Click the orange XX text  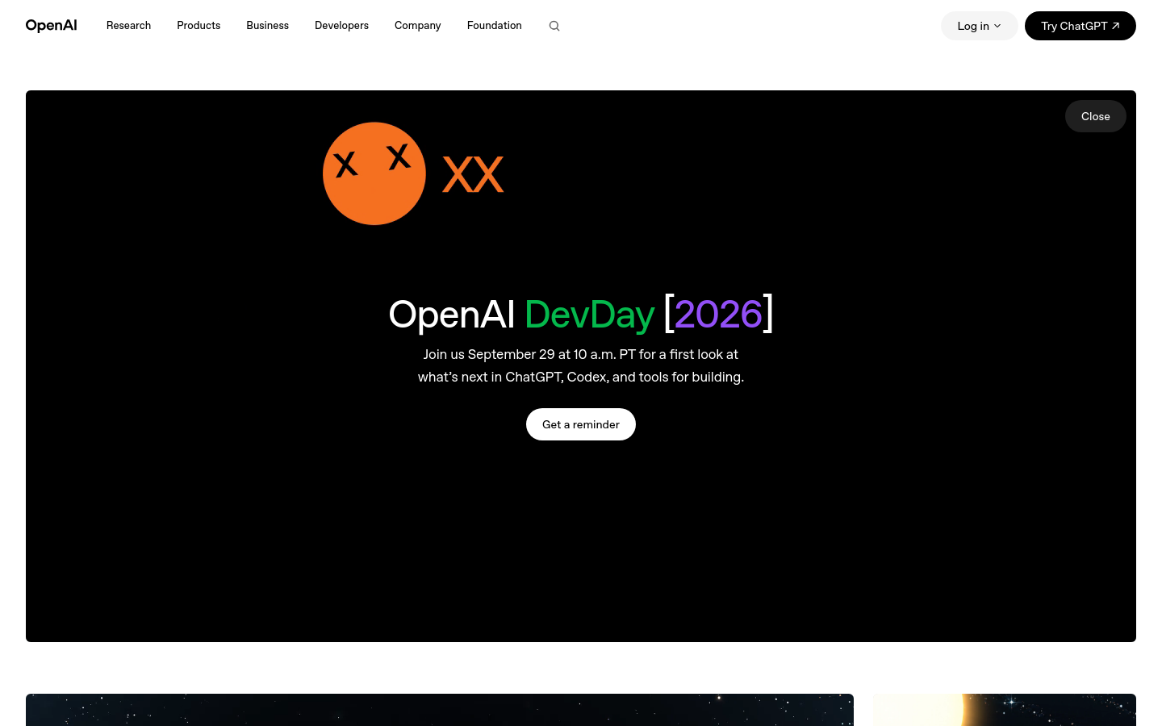pyautogui.click(x=473, y=175)
